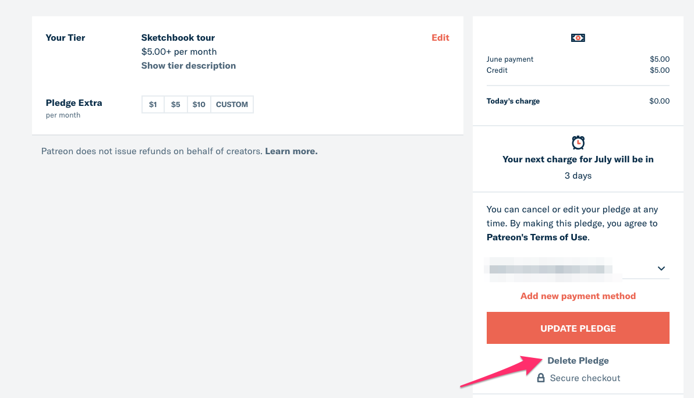Open Patreon's Terms of Use
The image size is (694, 398).
[x=537, y=237]
